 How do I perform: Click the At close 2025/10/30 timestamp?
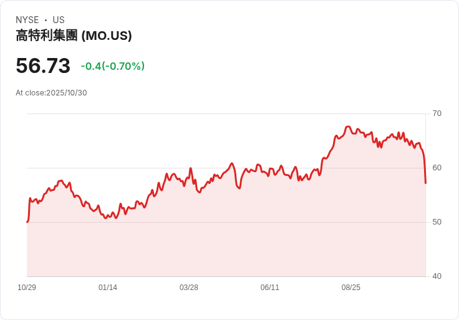pyautogui.click(x=51, y=93)
